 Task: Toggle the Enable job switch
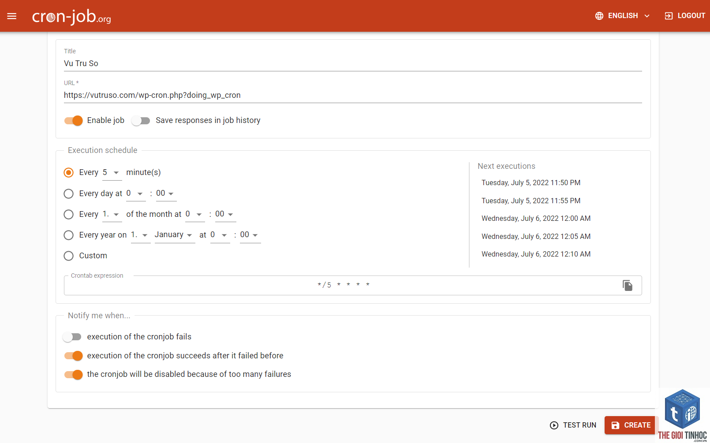tap(74, 120)
